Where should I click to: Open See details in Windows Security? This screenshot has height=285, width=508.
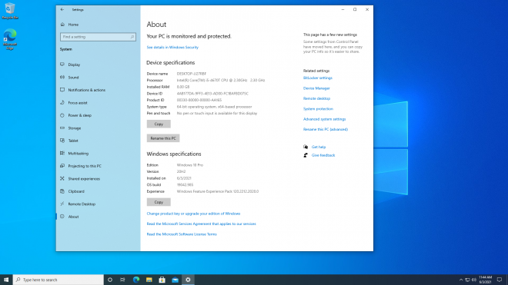(172, 47)
